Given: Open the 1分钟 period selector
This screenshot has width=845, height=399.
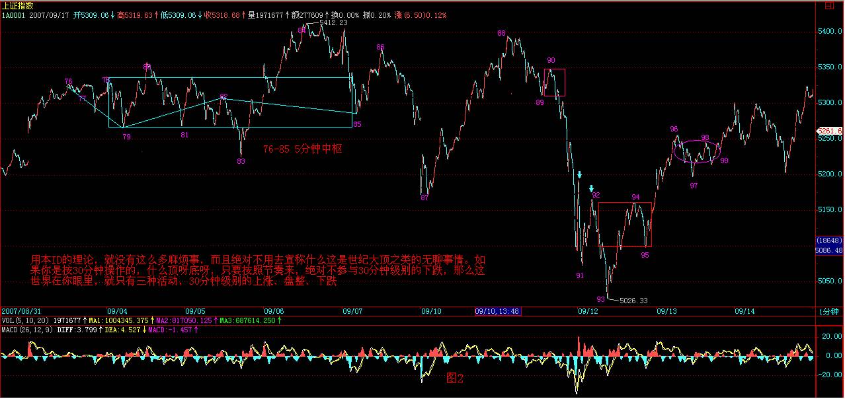Looking at the screenshot, I should pos(830,310).
